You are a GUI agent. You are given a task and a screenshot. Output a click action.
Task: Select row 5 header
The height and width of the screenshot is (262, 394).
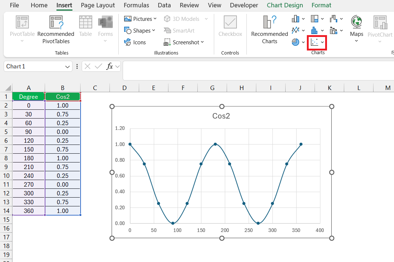tap(6, 132)
